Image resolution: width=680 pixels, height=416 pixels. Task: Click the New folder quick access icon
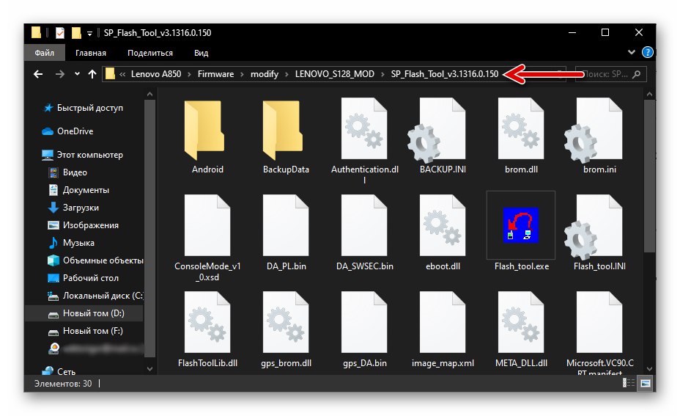(x=76, y=32)
